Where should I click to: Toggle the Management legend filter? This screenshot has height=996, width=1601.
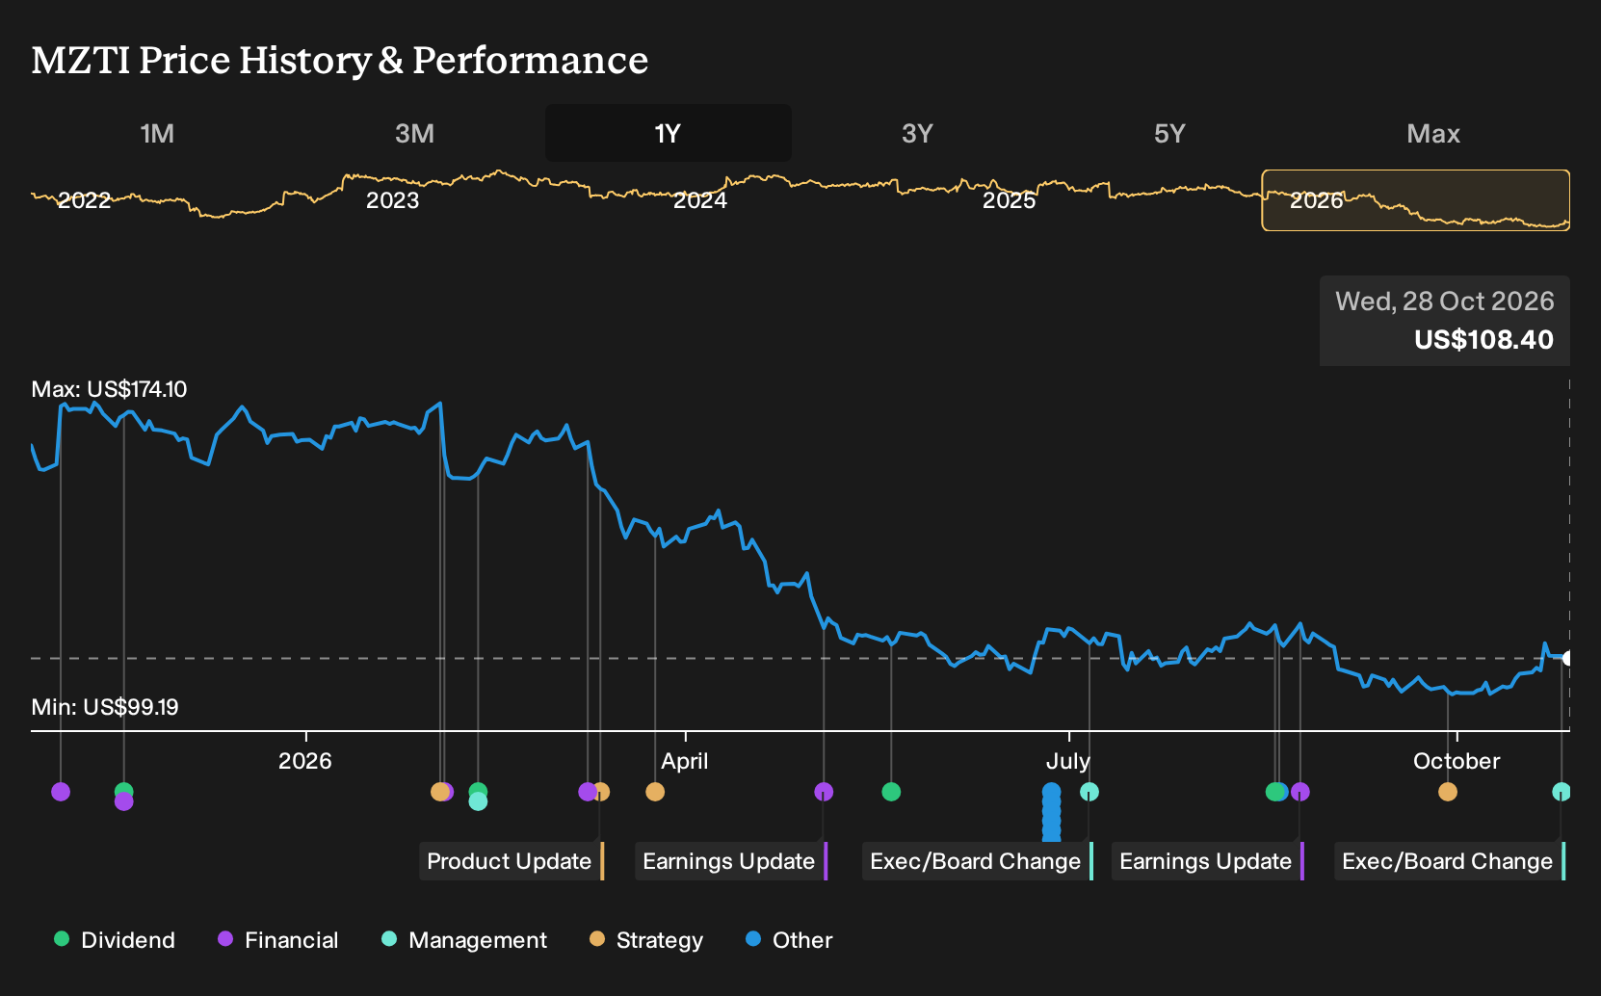pos(464,940)
